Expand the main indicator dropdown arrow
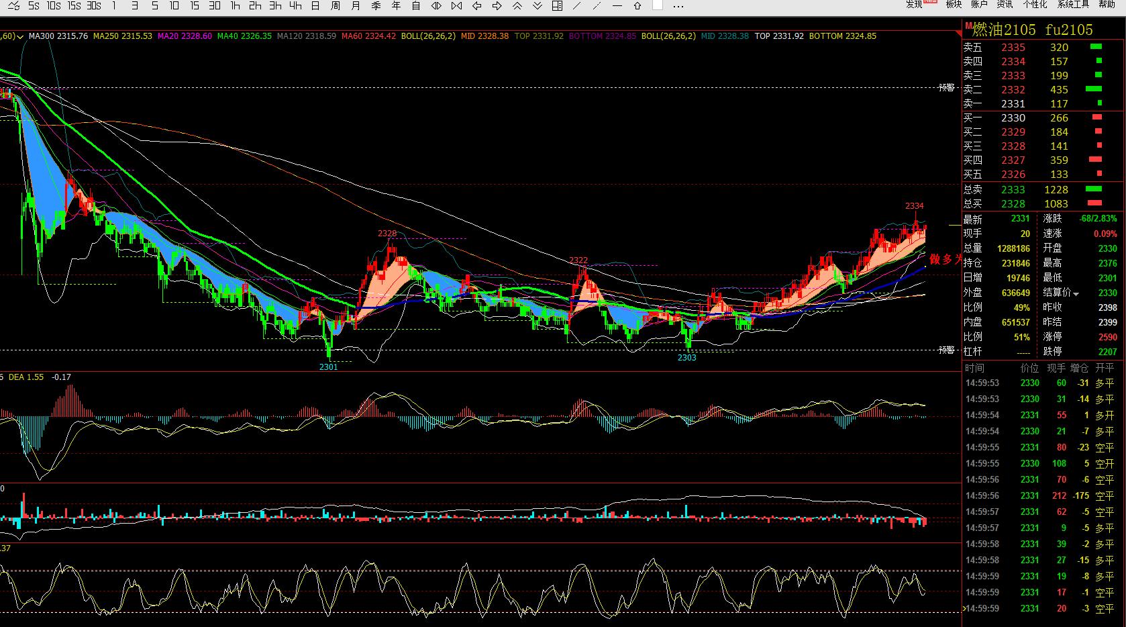 coord(21,36)
